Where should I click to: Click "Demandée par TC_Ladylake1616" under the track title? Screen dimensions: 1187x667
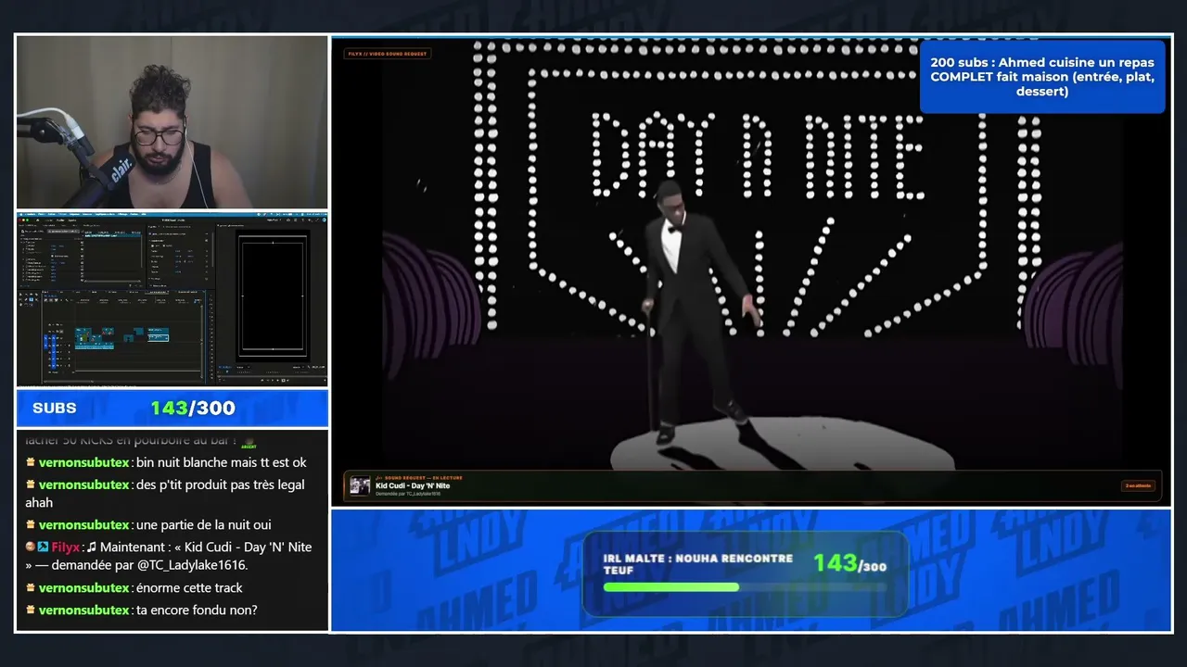pos(408,494)
